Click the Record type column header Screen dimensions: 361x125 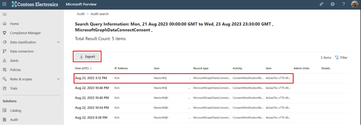point(201,68)
